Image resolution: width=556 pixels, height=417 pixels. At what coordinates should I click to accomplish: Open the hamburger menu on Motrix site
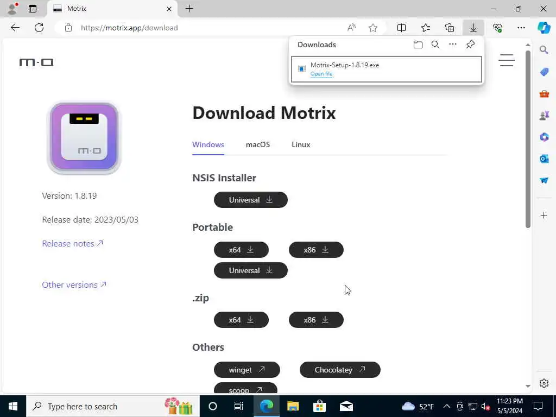(507, 60)
